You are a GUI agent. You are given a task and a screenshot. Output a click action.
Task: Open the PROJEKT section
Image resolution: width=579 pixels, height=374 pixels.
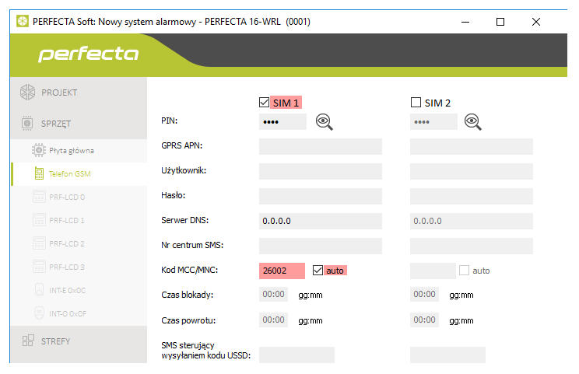[79, 93]
